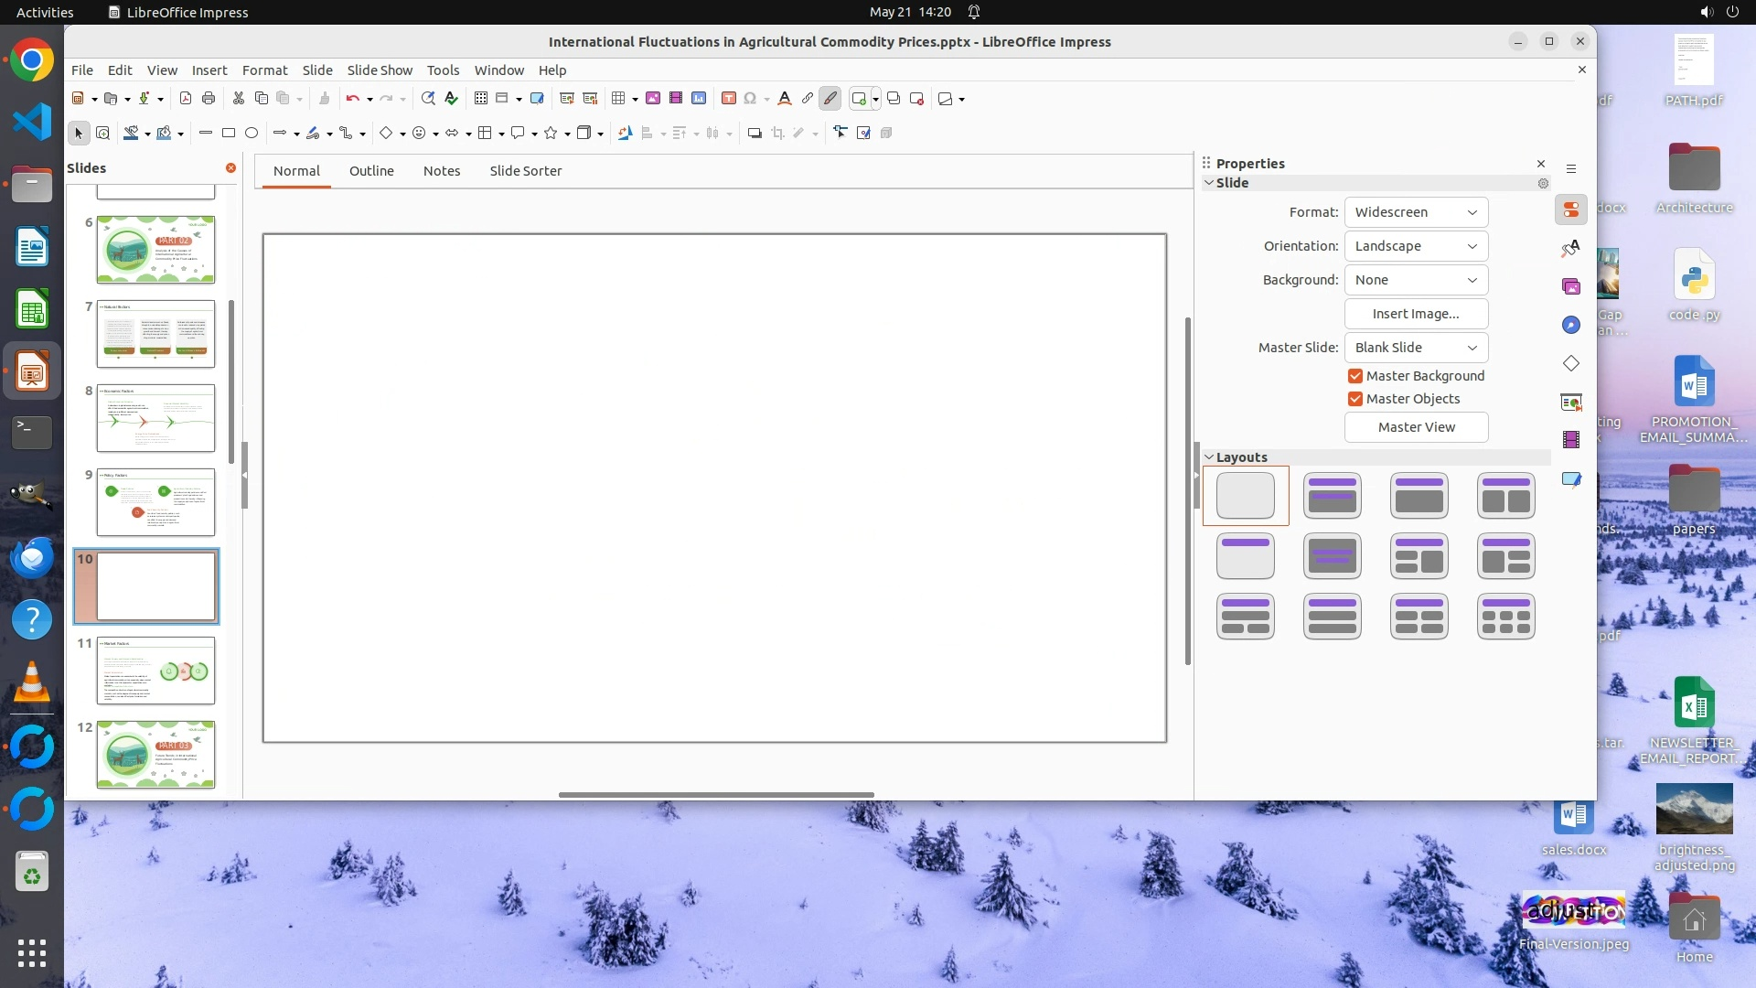Image resolution: width=1756 pixels, height=988 pixels.
Task: Click the Insert Image... button
Action: [1416, 314]
